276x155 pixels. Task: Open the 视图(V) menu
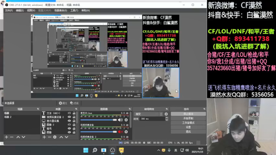(31, 11)
